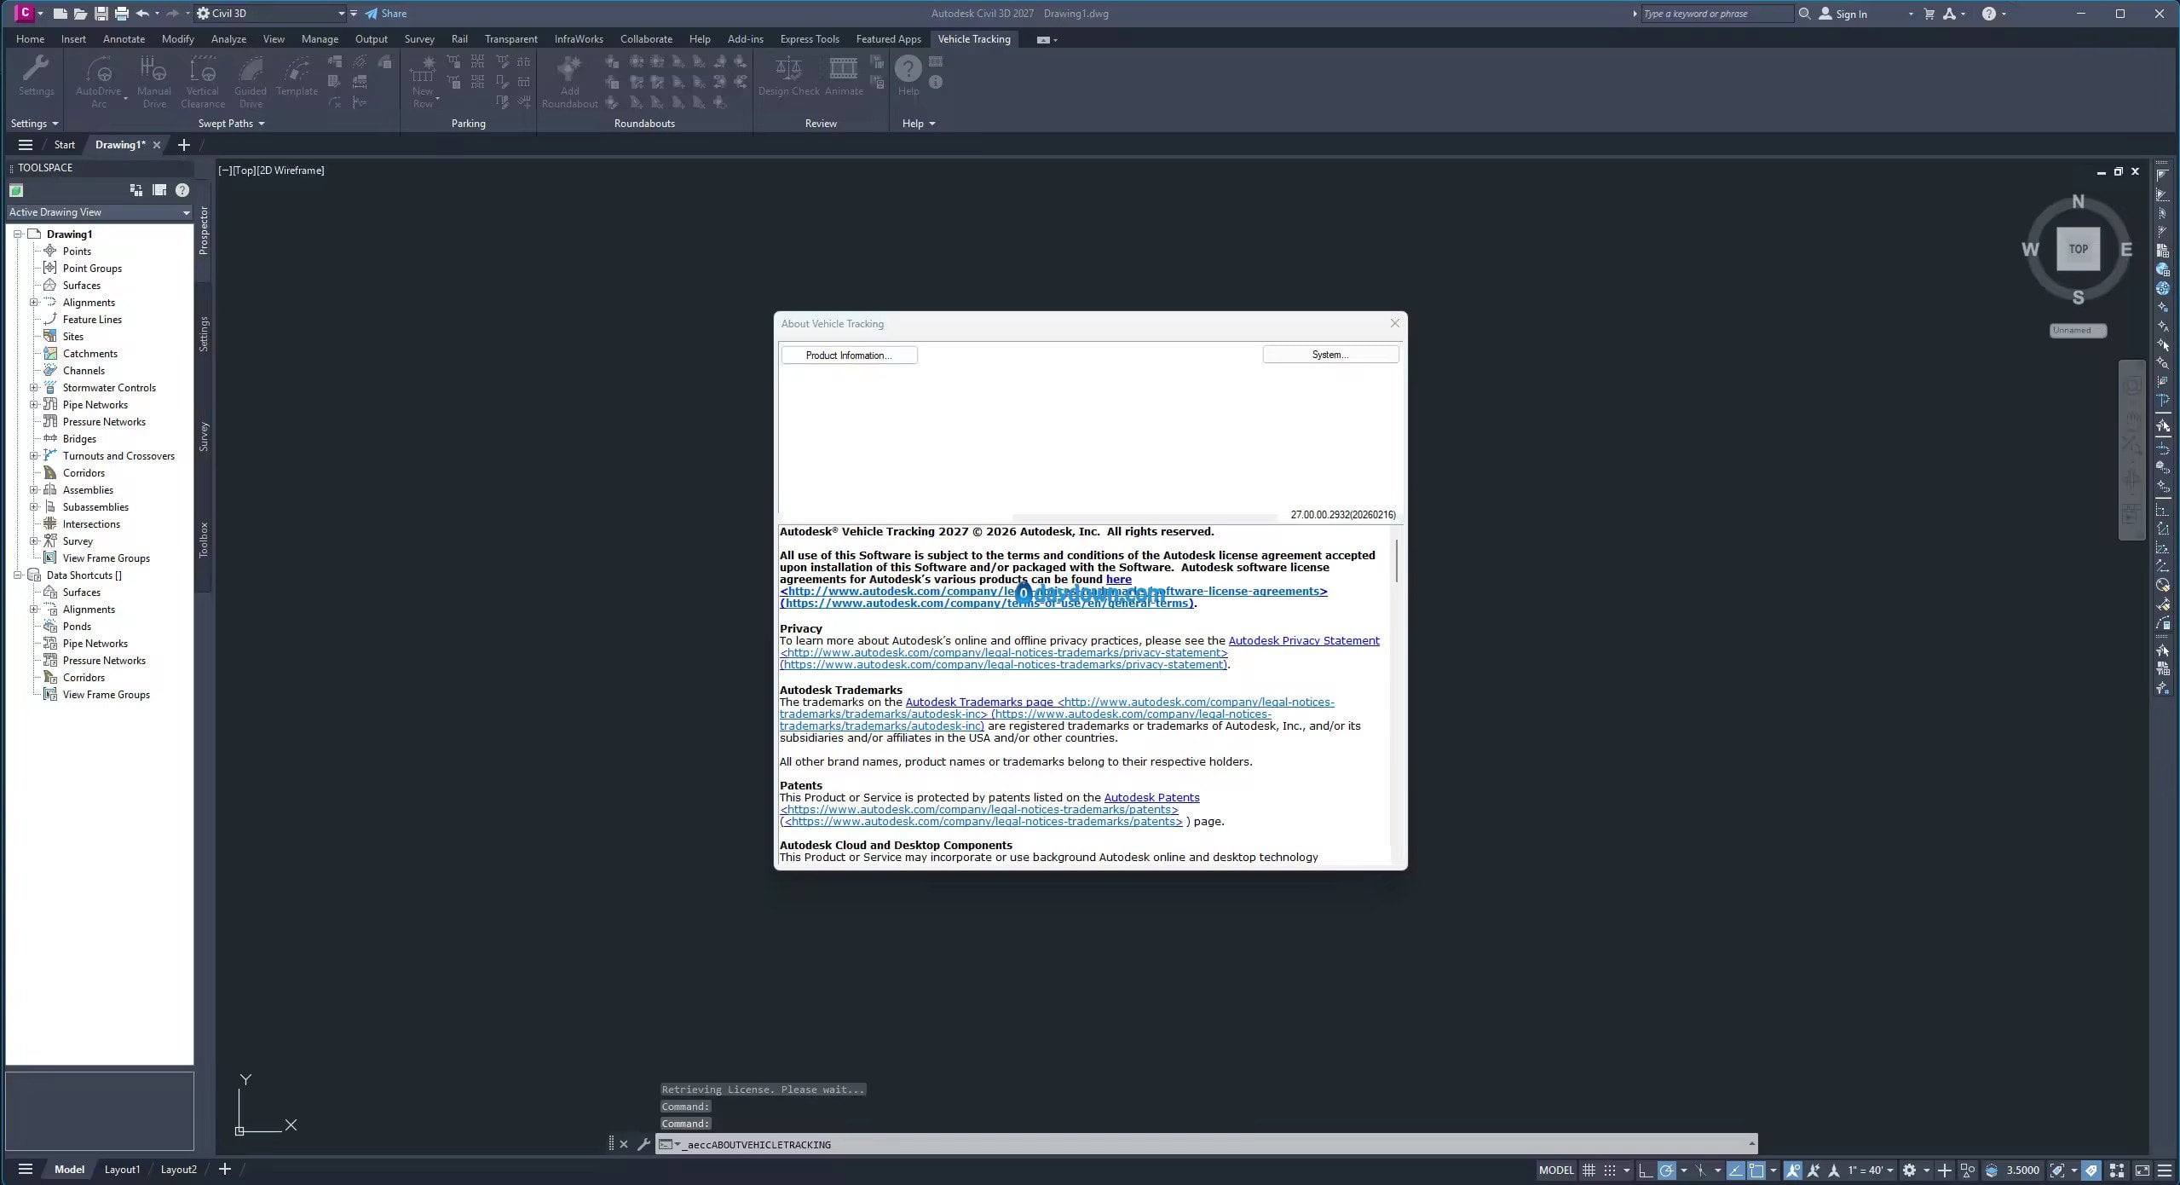The height and width of the screenshot is (1185, 2180).
Task: Expand the Pipe Networks tree node
Action: 34,405
